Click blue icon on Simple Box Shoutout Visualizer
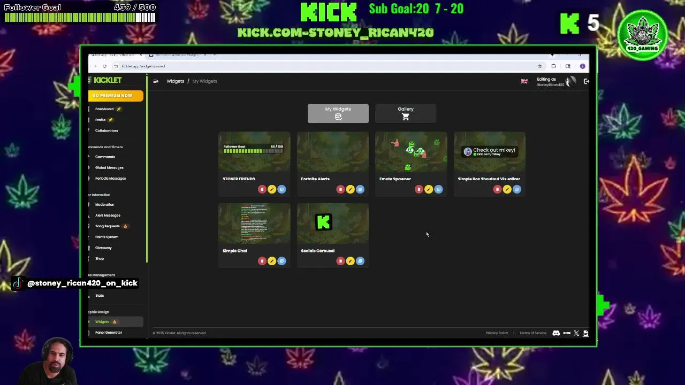 pos(517,189)
